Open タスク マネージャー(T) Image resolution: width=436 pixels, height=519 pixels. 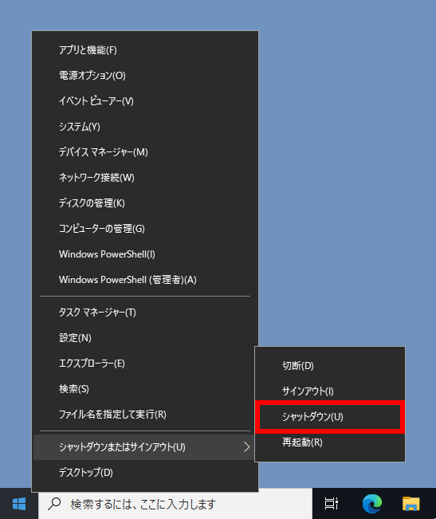click(145, 313)
